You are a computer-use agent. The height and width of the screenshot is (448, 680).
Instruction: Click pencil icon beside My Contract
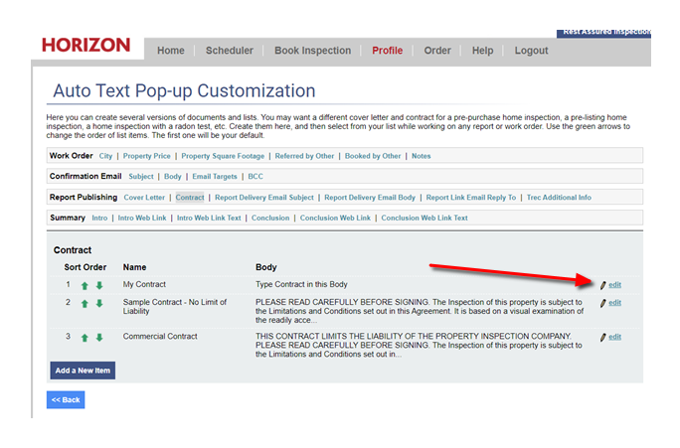coord(602,285)
